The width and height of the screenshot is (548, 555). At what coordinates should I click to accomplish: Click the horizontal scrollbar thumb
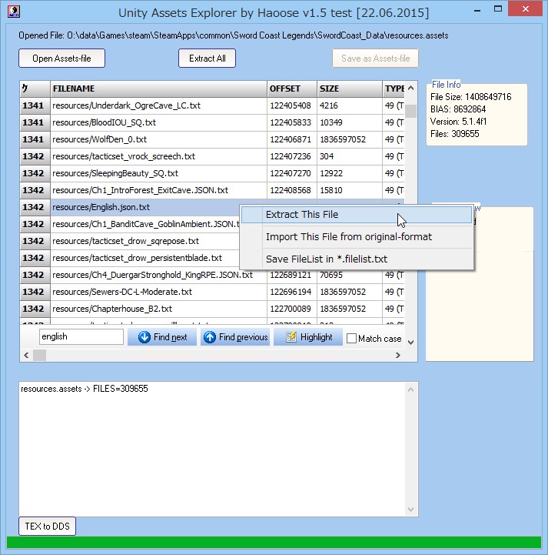tap(39, 355)
